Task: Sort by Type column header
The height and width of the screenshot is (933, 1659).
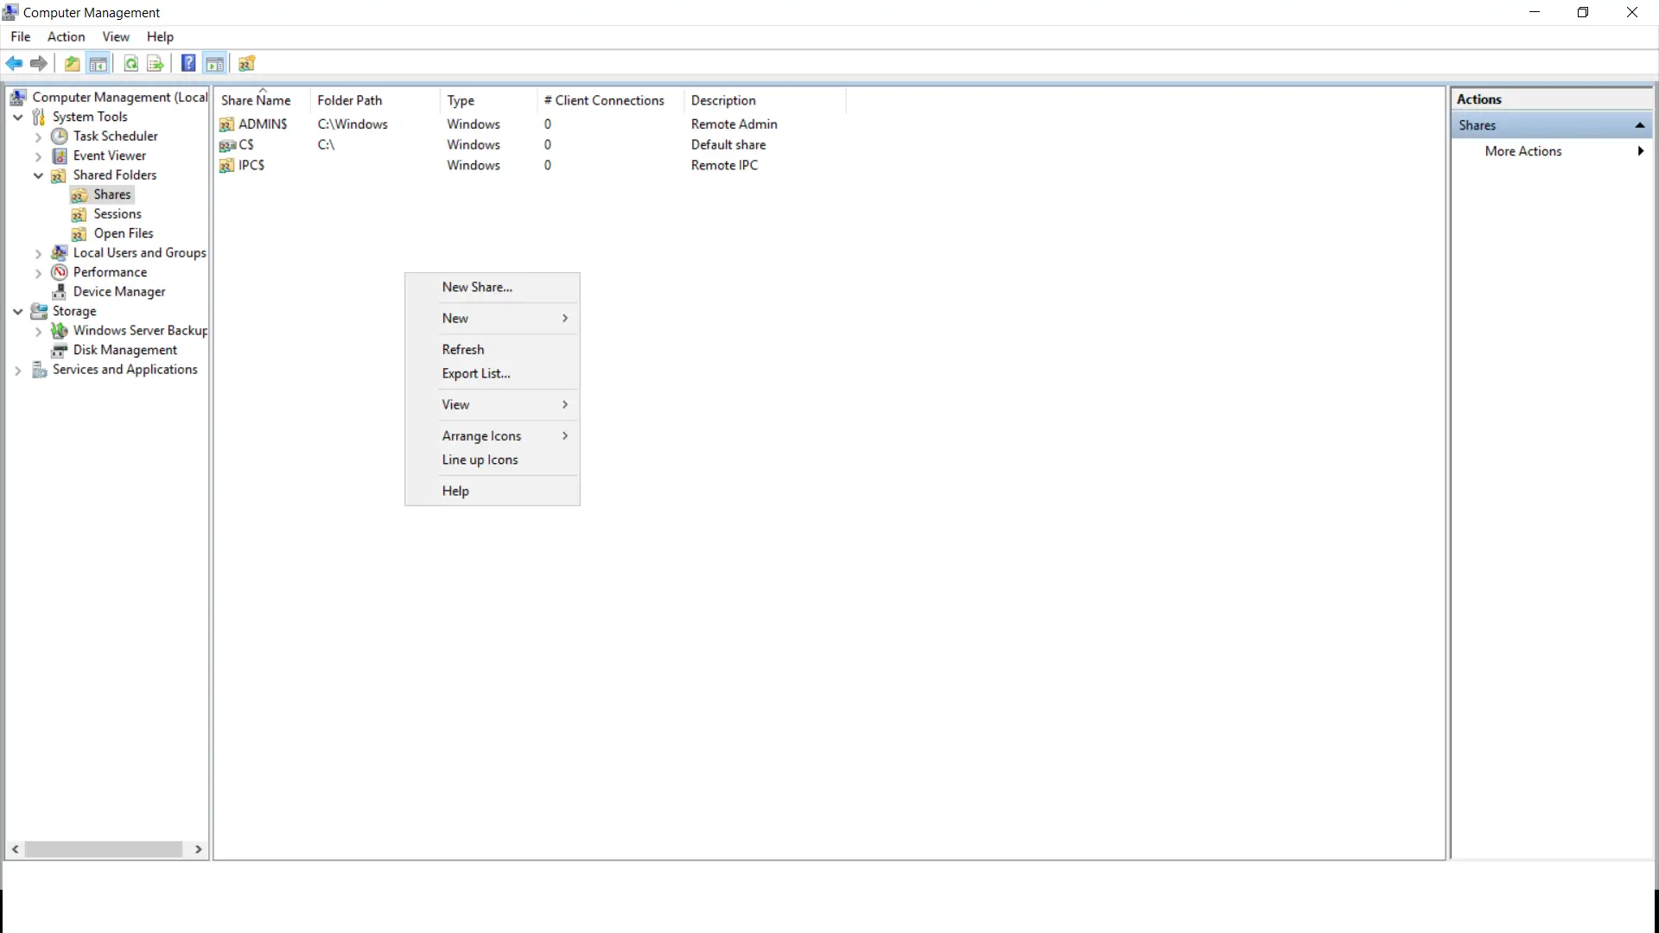Action: [489, 100]
